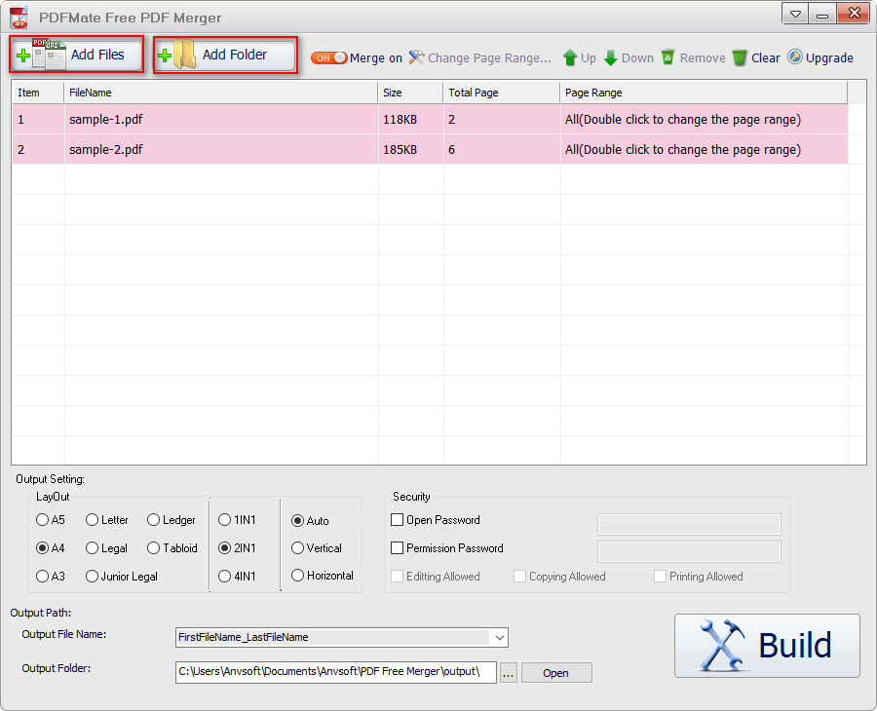This screenshot has width=877, height=711.
Task: Select the 2IN1 layout option
Action: coord(224,547)
